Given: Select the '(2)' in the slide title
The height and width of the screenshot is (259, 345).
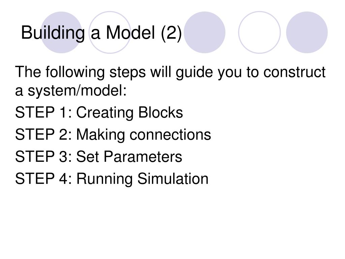Looking at the screenshot, I should (x=171, y=33).
